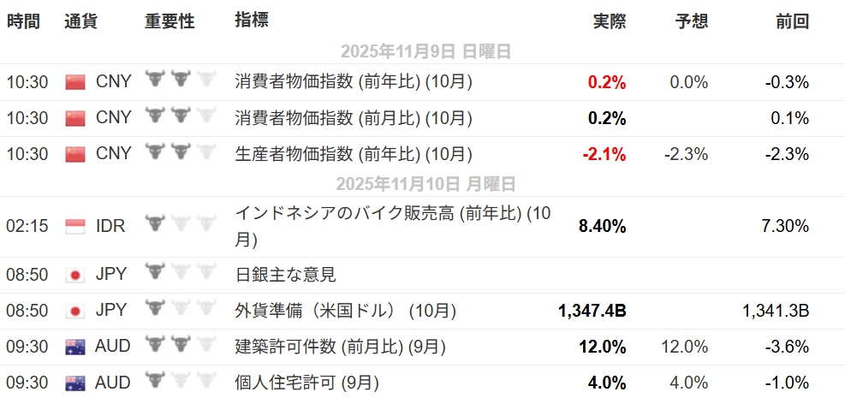Open 消費者物価指数 (前年比) (10月) indicator
The height and width of the screenshot is (398, 845).
[354, 83]
